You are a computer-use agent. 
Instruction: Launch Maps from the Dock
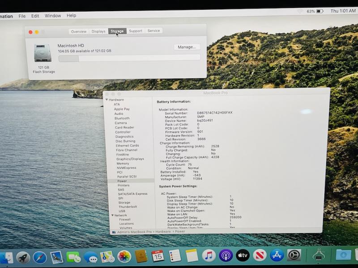pos(107,257)
